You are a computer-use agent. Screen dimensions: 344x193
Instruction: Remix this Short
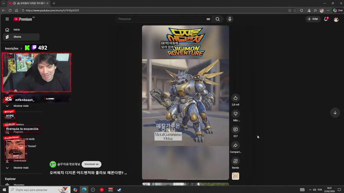click(235, 161)
